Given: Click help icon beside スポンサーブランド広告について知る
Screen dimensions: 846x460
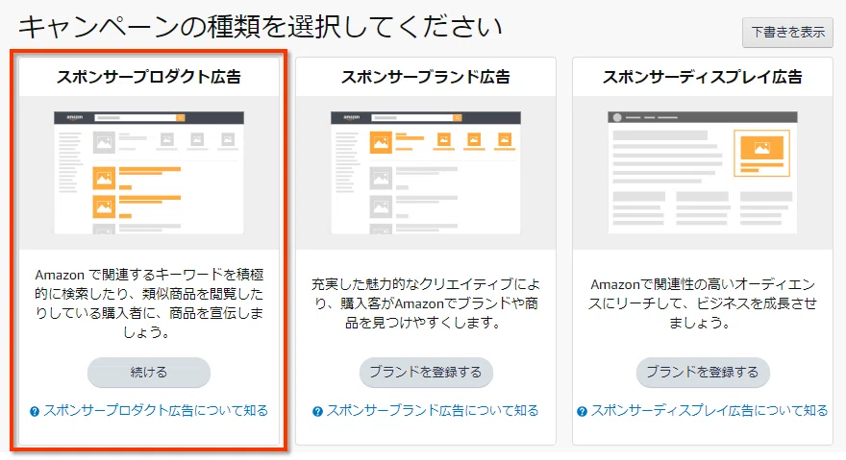Looking at the screenshot, I should coord(317,412).
